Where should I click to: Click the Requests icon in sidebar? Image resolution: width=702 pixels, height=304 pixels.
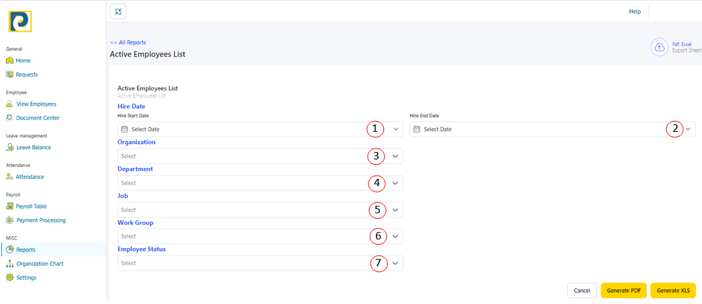pos(9,75)
